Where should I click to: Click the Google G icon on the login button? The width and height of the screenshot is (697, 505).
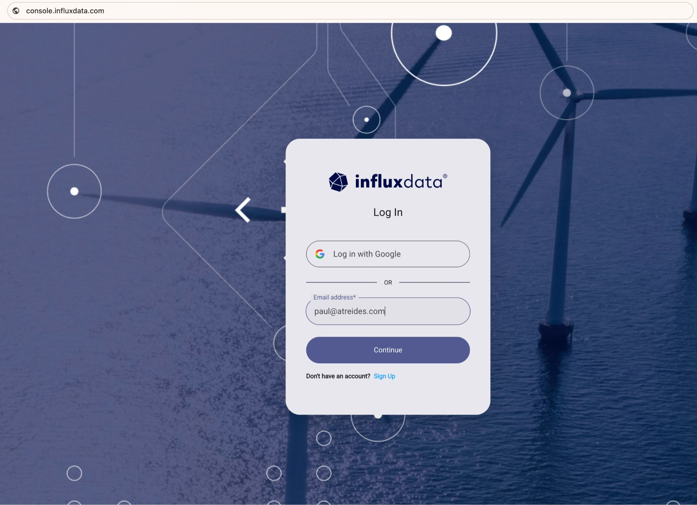click(320, 254)
